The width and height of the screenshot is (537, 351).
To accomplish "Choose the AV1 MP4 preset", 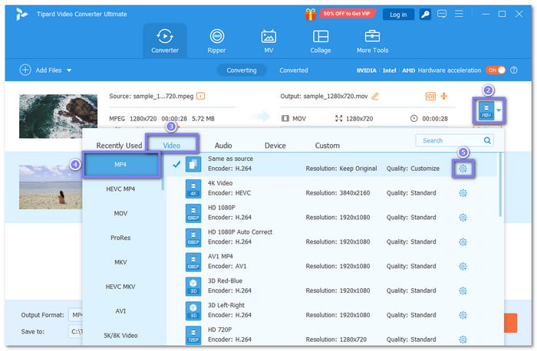I will (331, 261).
